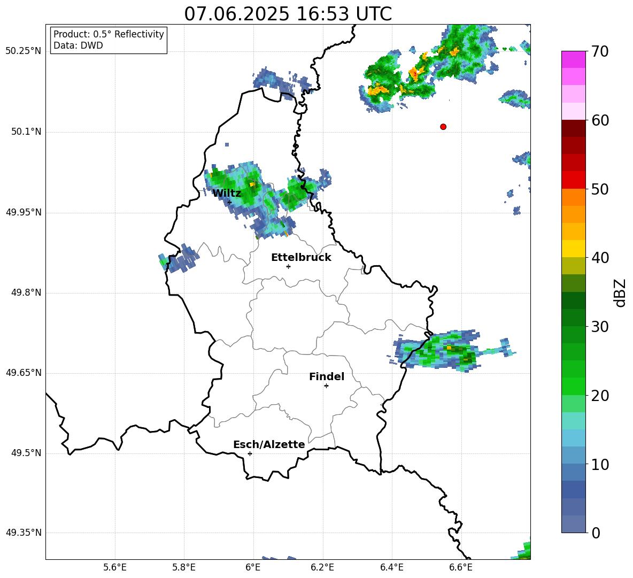Click the 6.4°E longitude label
Image resolution: width=633 pixels, height=578 pixels.
coord(391,568)
